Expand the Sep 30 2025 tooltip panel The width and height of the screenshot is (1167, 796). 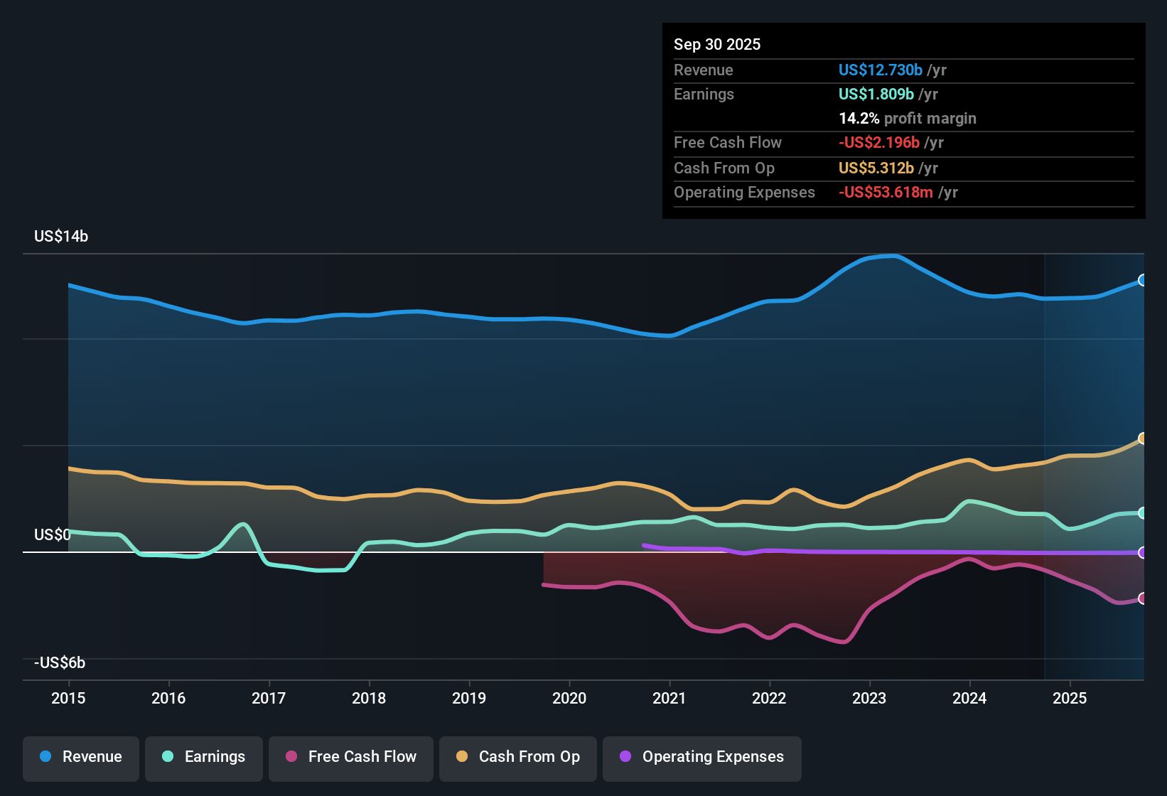pos(717,44)
